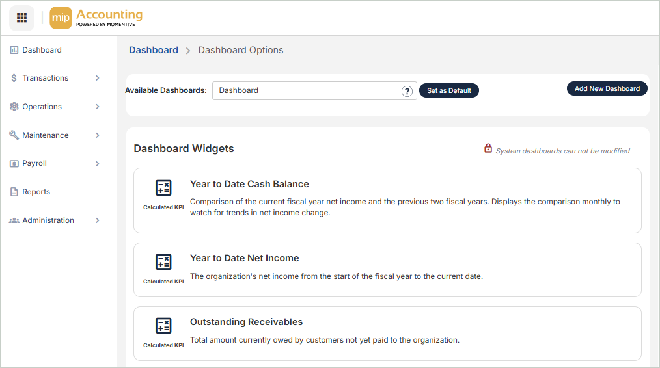Expand the Payroll menu chevron
The height and width of the screenshot is (368, 660).
pyautogui.click(x=98, y=164)
